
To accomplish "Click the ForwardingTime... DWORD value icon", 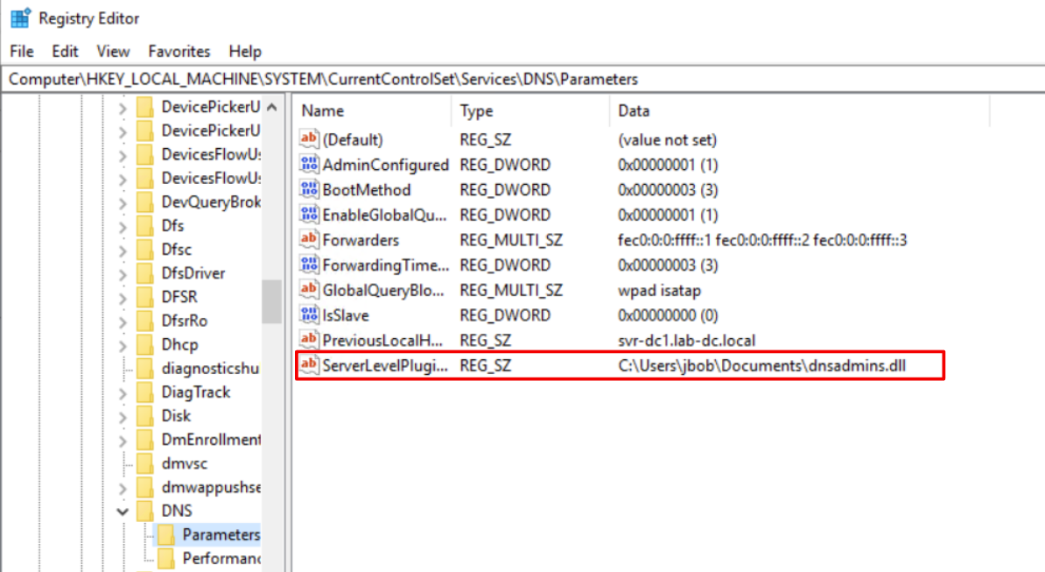I will (x=309, y=265).
